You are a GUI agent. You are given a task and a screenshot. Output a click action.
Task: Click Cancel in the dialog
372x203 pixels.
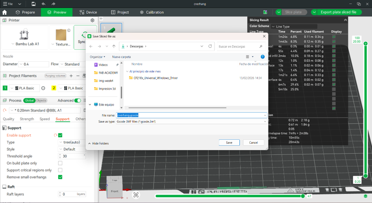pyautogui.click(x=253, y=143)
